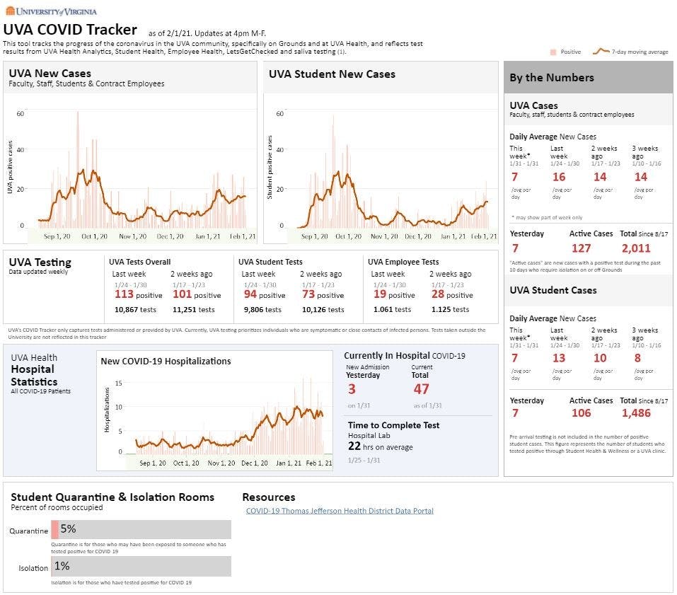Click the 127 Active Cases number
This screenshot has height=595, width=677.
(x=581, y=248)
